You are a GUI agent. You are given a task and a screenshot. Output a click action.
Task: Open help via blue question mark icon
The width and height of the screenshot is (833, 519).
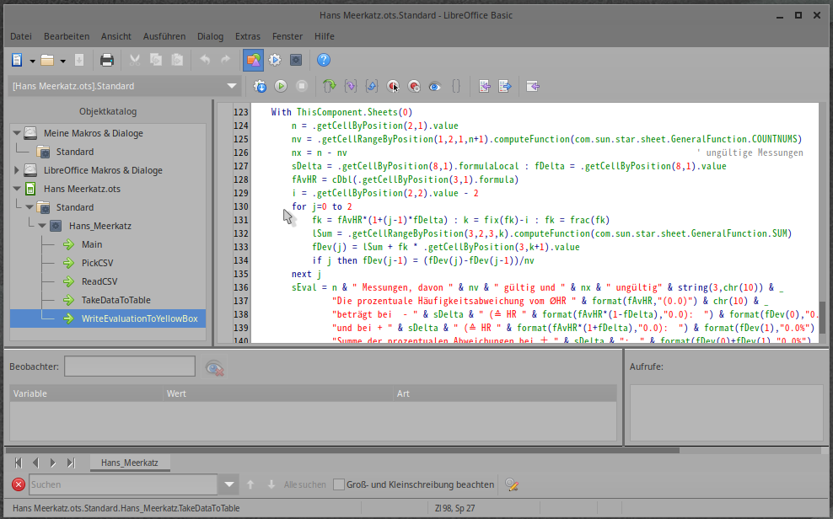(324, 60)
